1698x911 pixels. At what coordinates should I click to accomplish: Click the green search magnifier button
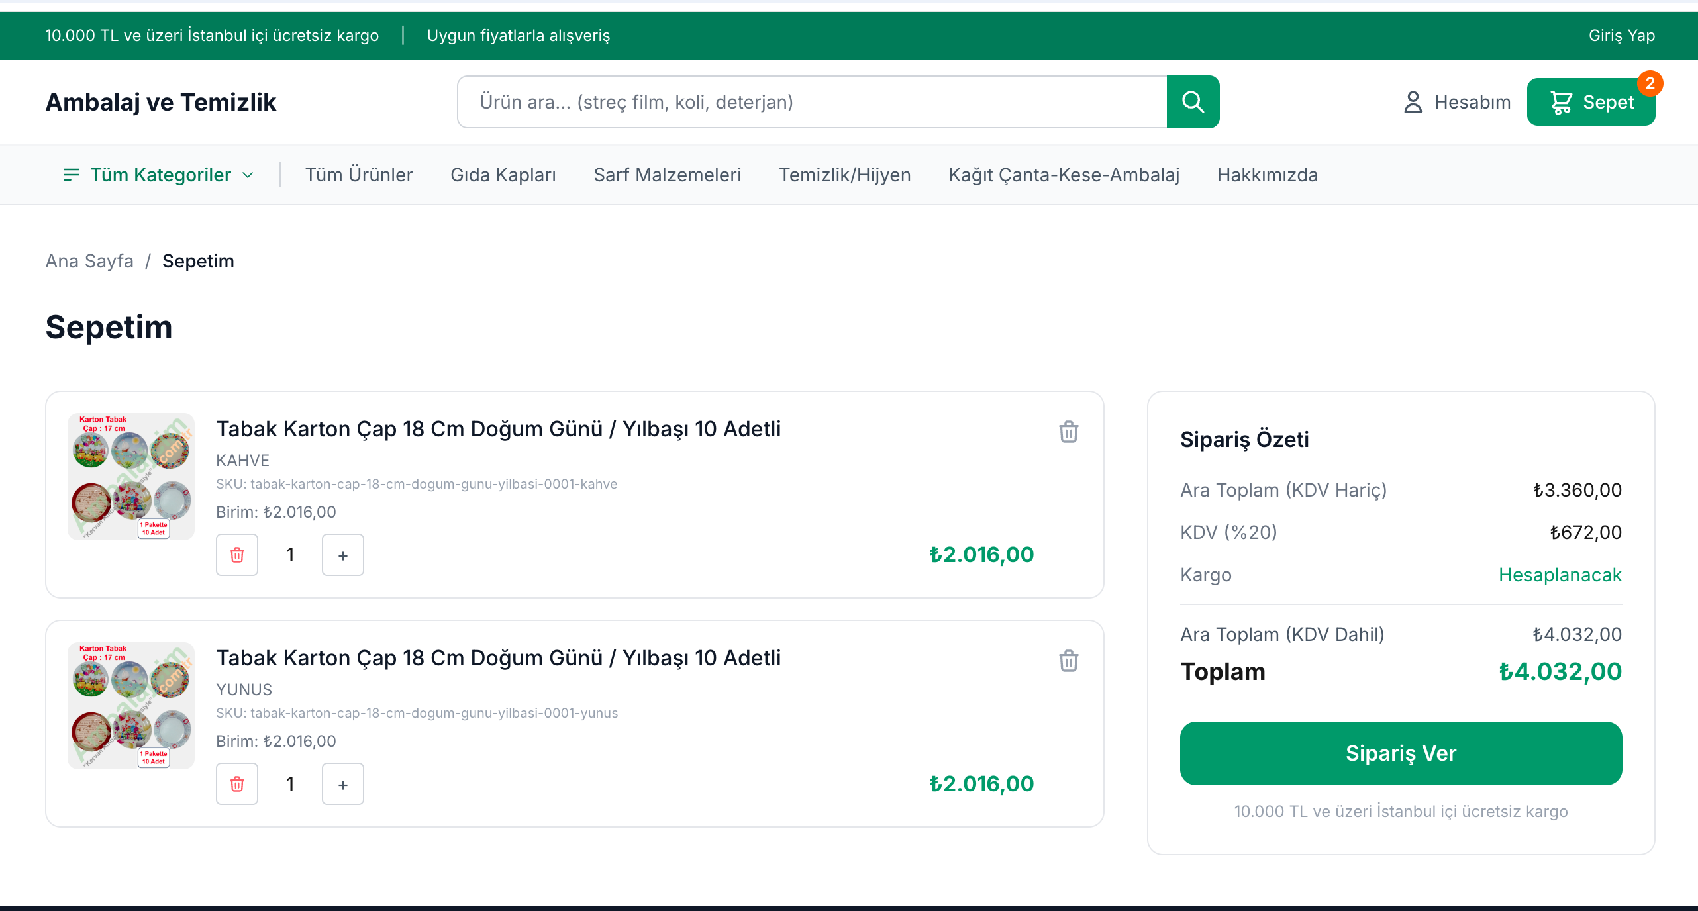1193,102
